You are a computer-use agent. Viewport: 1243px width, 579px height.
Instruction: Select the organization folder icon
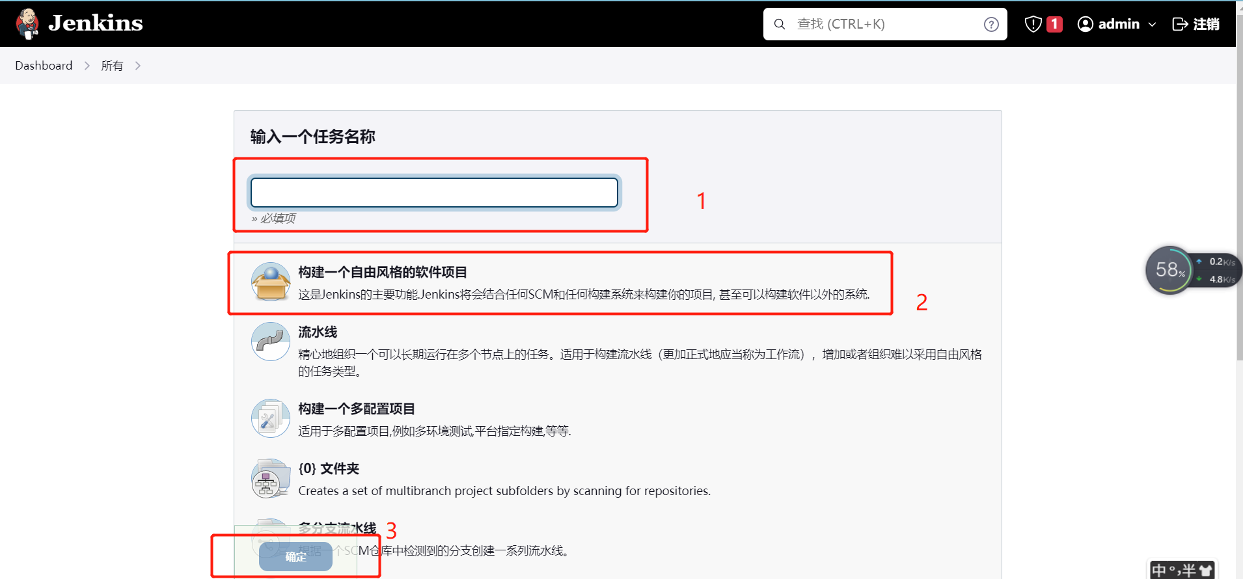click(x=271, y=478)
